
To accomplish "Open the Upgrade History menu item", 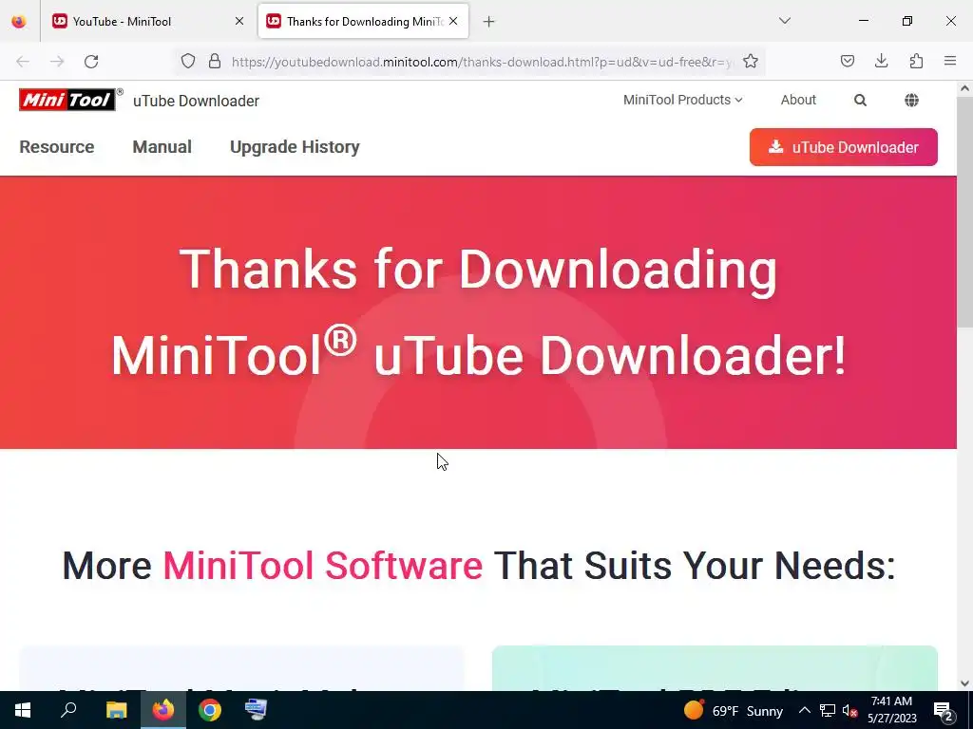I will click(295, 147).
